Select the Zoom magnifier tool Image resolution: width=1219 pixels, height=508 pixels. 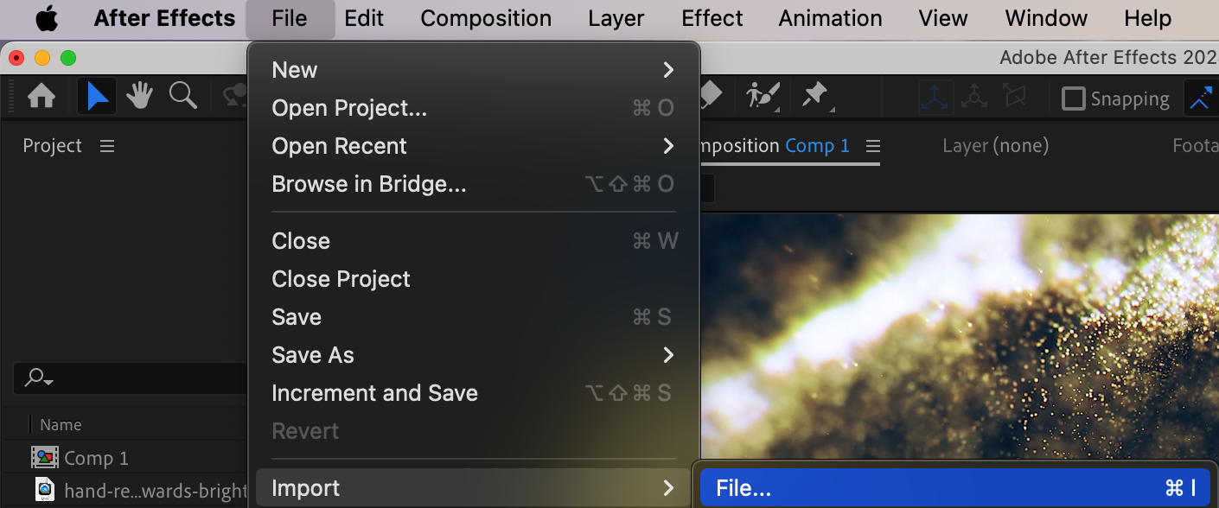point(183,96)
